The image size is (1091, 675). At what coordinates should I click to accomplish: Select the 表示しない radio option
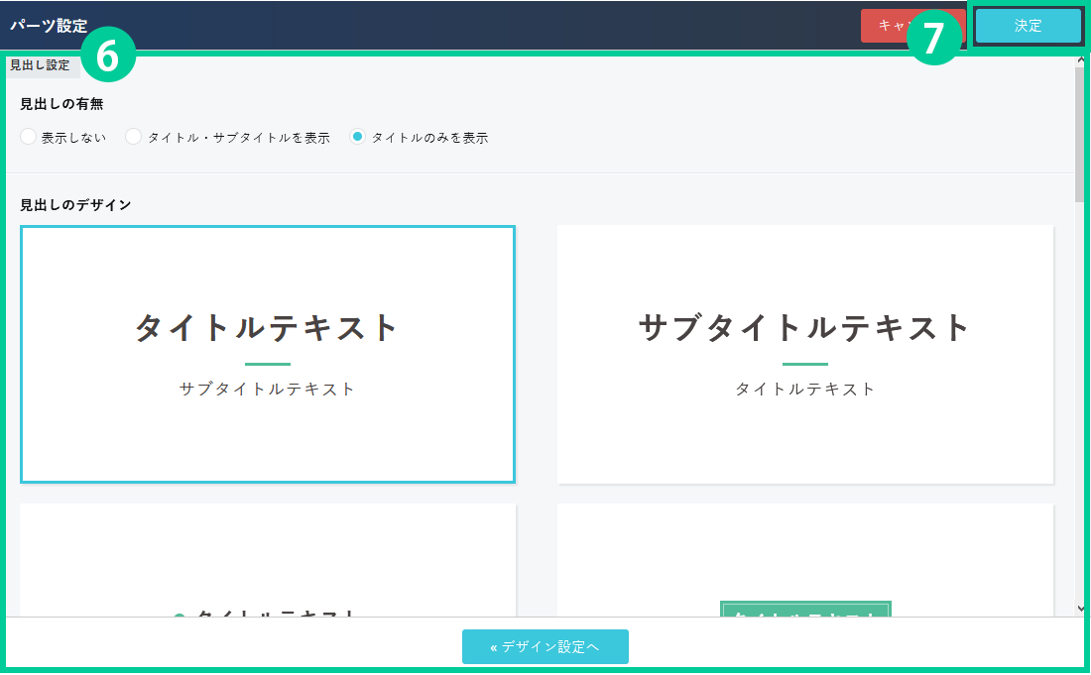(29, 138)
